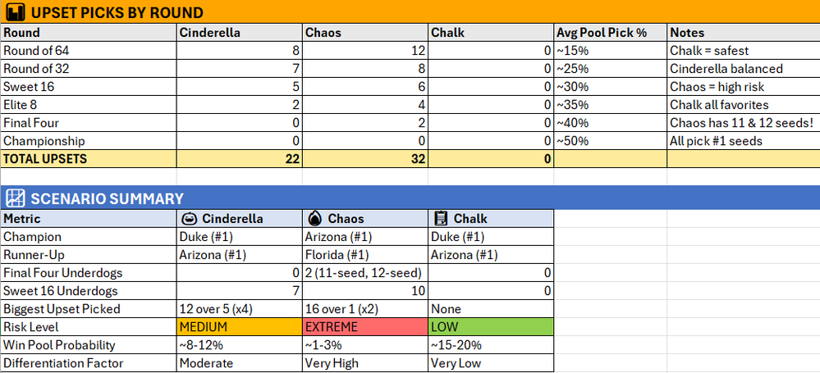Click the cell reading Chaos has 11 & 12 seeds!
Screen dimensions: 820x373
[744, 123]
